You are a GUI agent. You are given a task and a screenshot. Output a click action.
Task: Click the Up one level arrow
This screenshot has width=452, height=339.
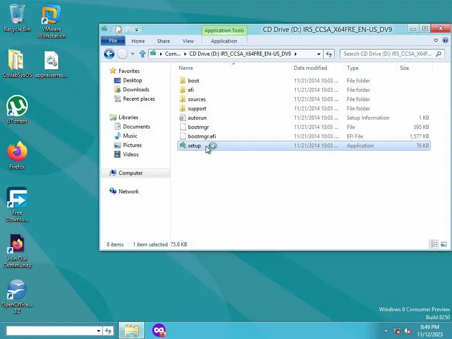click(x=143, y=53)
